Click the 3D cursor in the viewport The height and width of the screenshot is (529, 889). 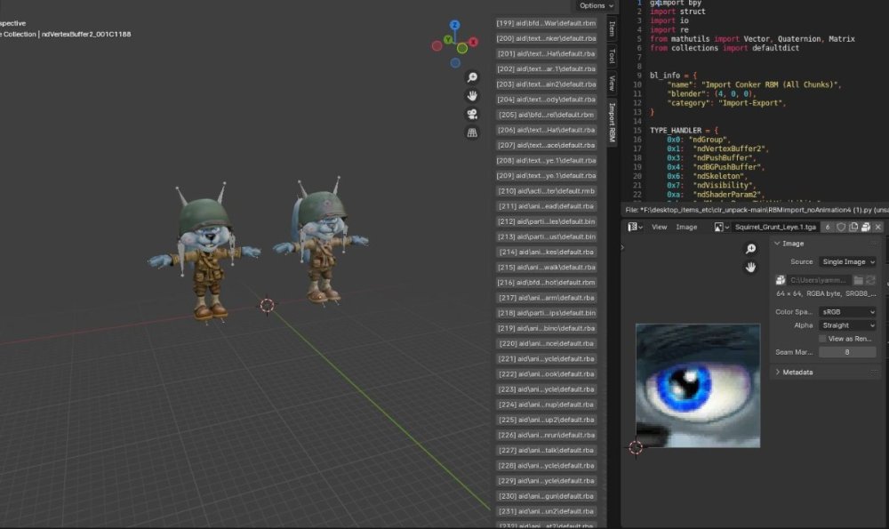point(267,306)
